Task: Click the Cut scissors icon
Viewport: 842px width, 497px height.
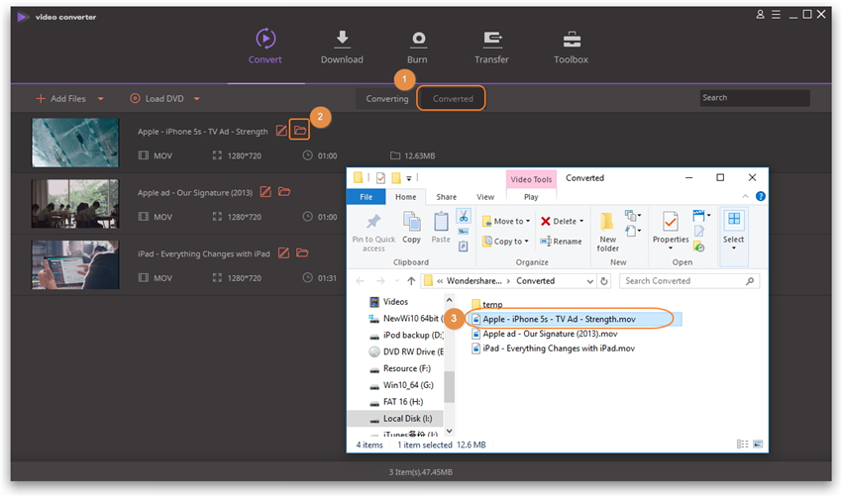Action: point(463,216)
